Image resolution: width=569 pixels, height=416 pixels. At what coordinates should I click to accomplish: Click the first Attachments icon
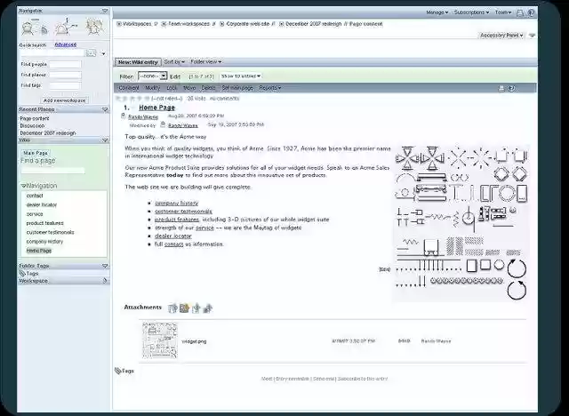pos(172,308)
